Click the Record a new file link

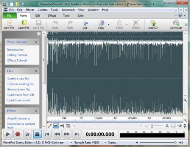19,90
